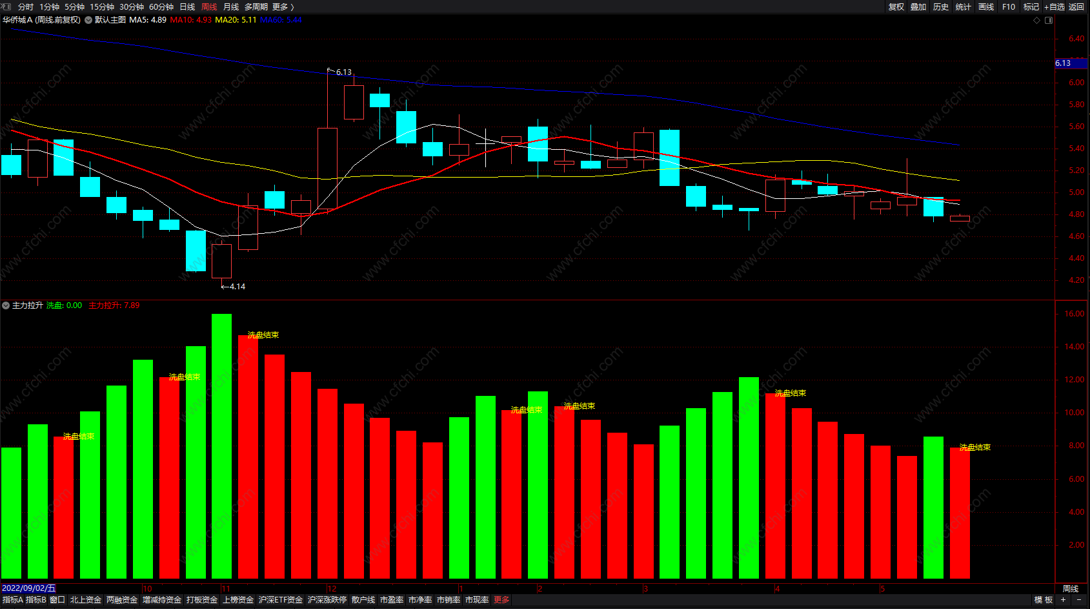Switch to 15分钟 period
1090x609 pixels.
click(x=102, y=6)
